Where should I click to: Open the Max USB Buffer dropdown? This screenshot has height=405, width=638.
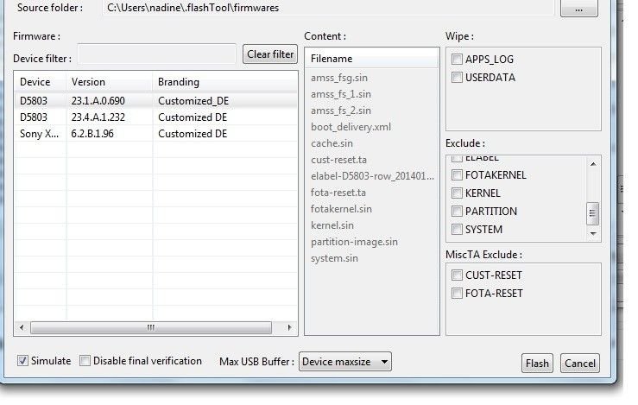pyautogui.click(x=345, y=362)
